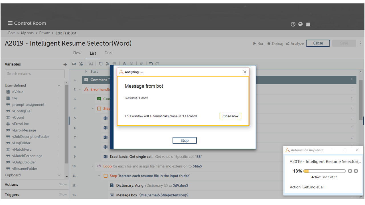Open the bot editor's vertical ellipsis menu
Screen dimensions: 365x205
361,43
